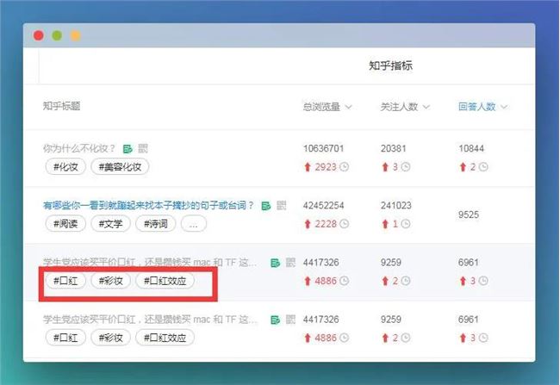Click the clock icon next to 2228
Viewport: 560px width, 385px height.
[x=345, y=224]
